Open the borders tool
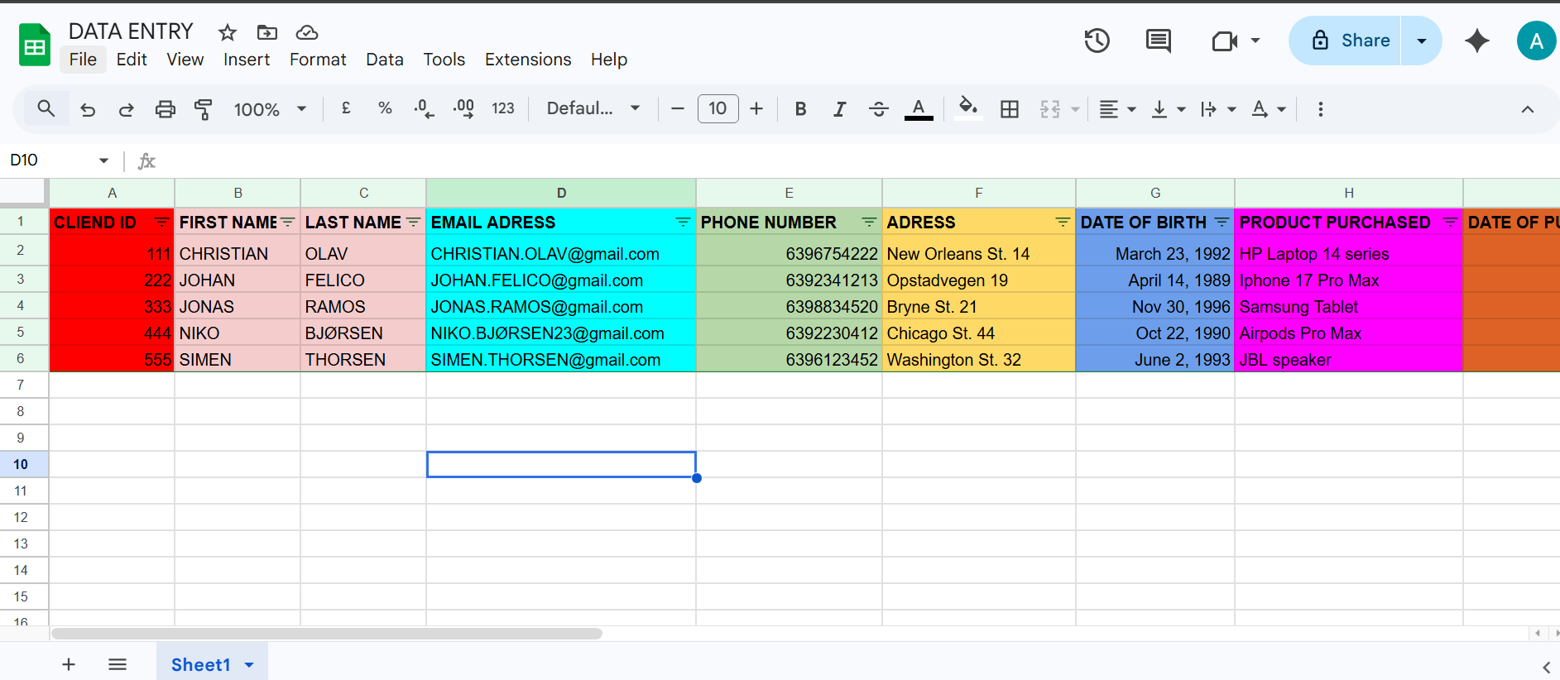 [1010, 109]
